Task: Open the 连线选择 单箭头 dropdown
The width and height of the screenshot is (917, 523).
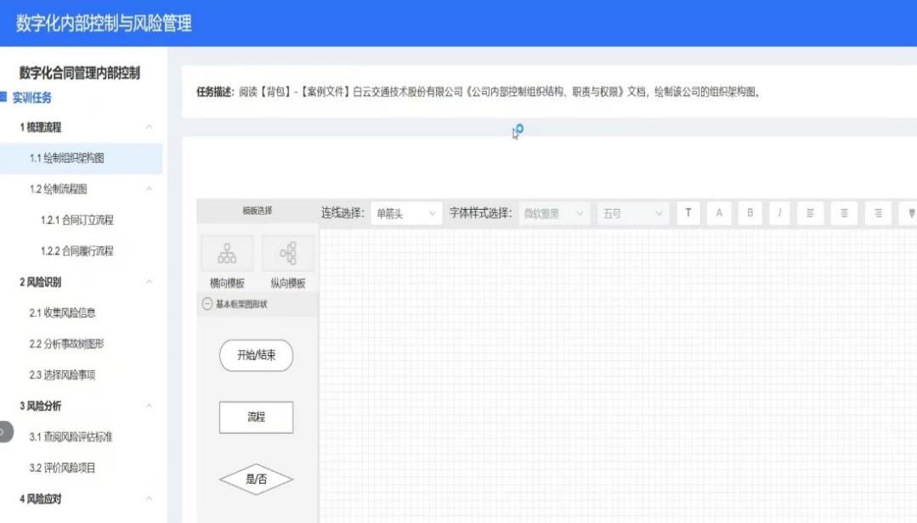Action: 406,214
